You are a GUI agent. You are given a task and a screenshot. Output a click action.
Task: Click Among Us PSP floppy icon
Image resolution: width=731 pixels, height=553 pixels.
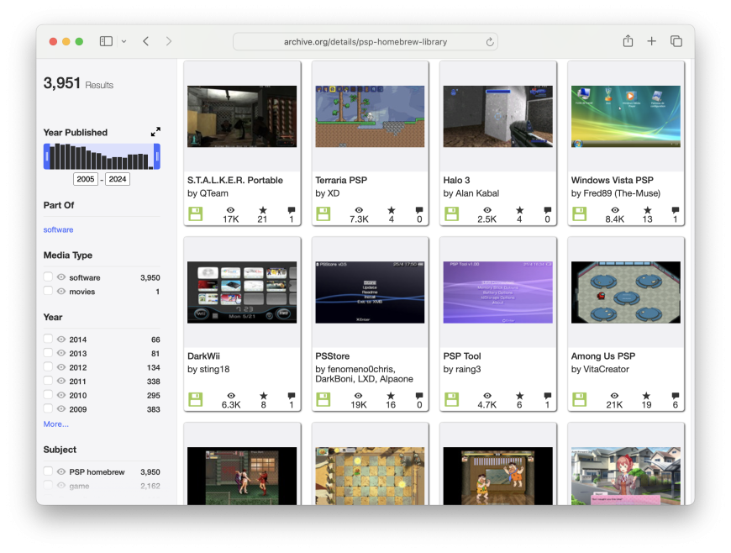579,399
